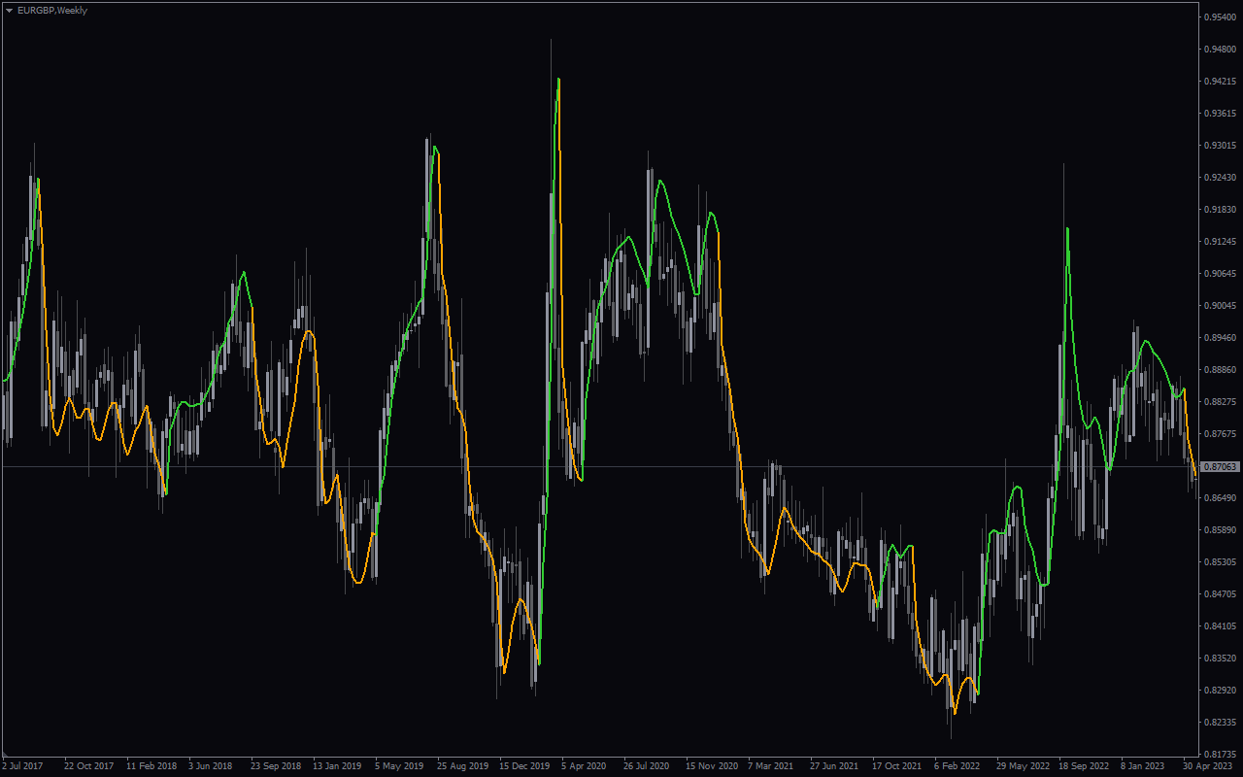Click the EURGBP,Weekly chart title
Screen dimensions: 1243x777
tap(52, 11)
